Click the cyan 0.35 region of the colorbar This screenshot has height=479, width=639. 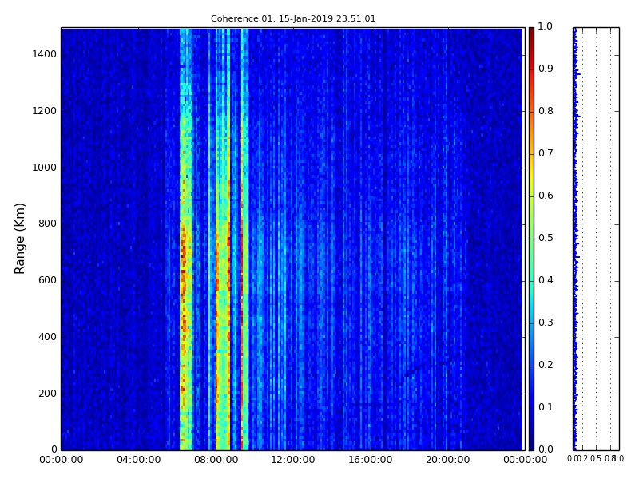tap(531, 302)
